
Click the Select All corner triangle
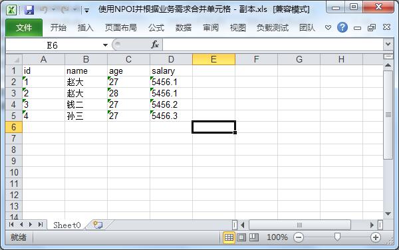pos(14,59)
